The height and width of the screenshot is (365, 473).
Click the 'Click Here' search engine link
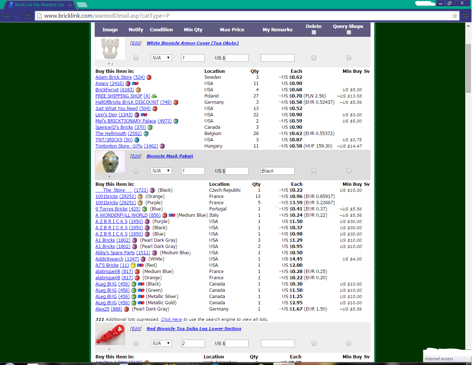tap(171, 319)
